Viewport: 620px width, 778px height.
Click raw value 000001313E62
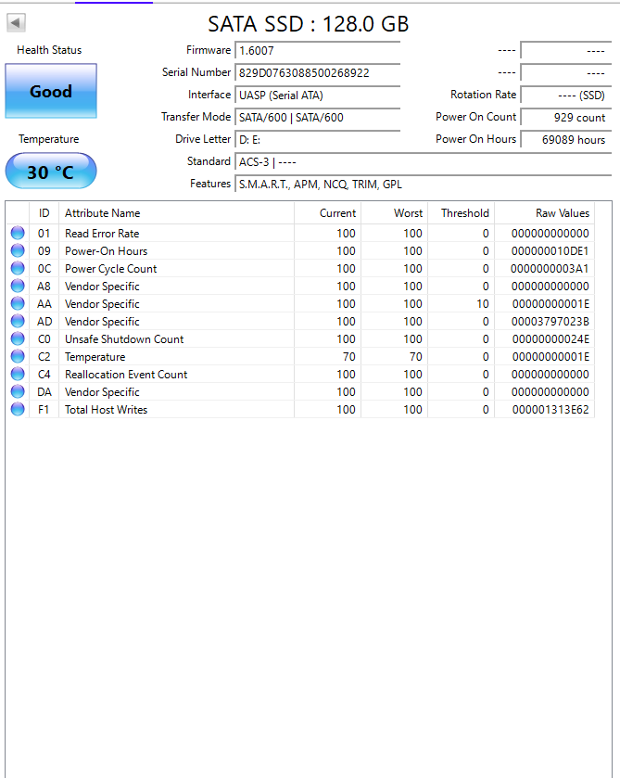click(550, 409)
